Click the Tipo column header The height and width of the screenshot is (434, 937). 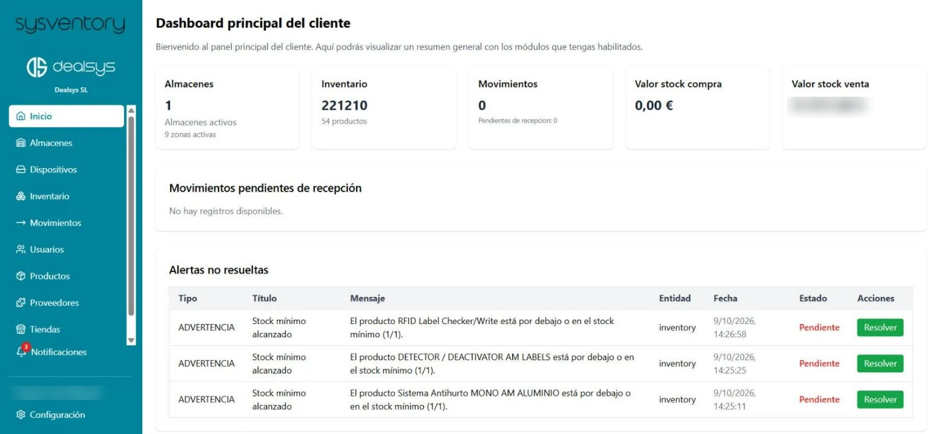pos(188,298)
